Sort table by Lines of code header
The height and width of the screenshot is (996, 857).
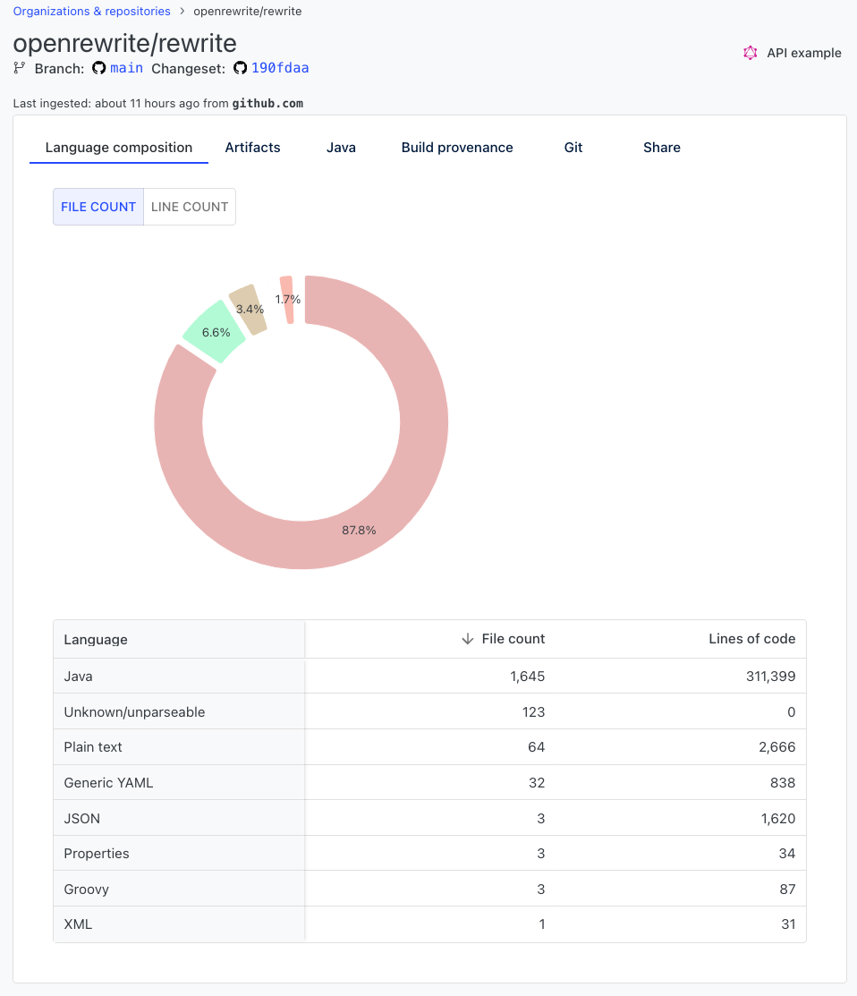coord(751,638)
